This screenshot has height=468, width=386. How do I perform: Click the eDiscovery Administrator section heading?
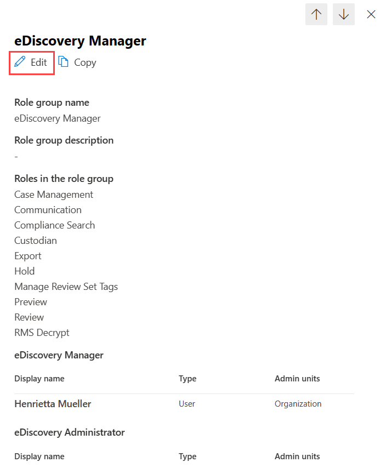pos(70,432)
